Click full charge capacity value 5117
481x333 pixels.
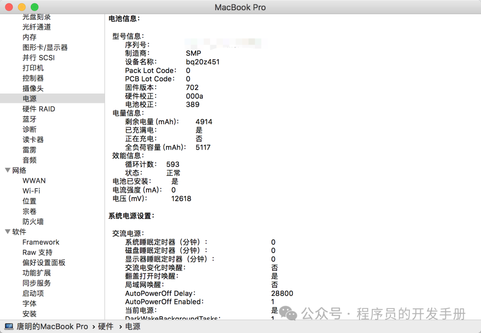pos(203,147)
